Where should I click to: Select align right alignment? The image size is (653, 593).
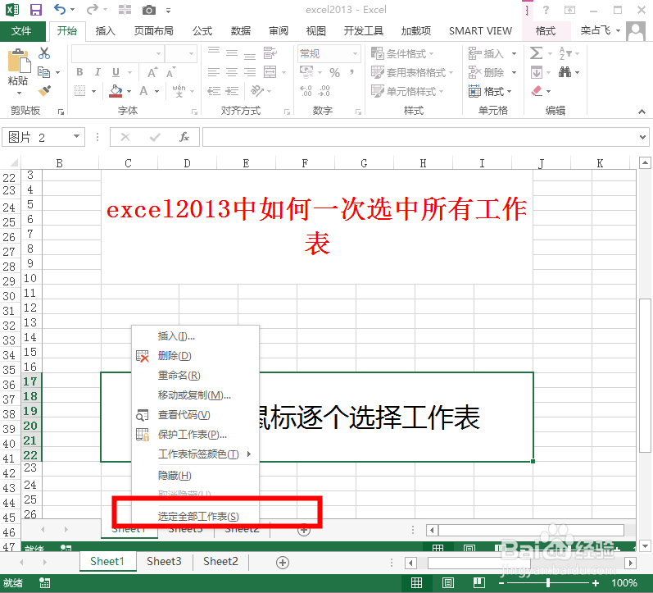click(250, 72)
